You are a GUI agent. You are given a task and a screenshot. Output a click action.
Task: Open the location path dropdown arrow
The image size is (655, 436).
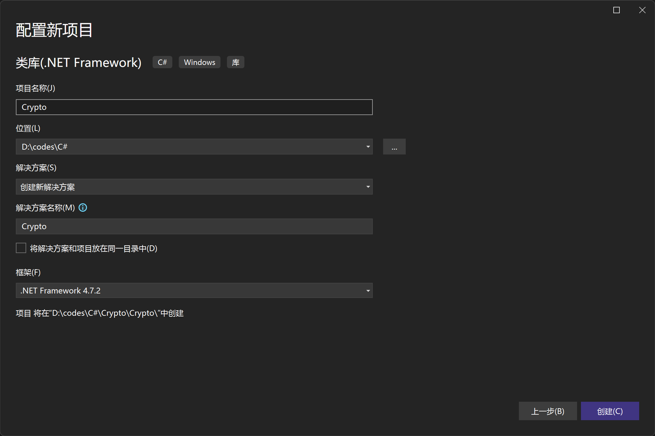pos(368,147)
